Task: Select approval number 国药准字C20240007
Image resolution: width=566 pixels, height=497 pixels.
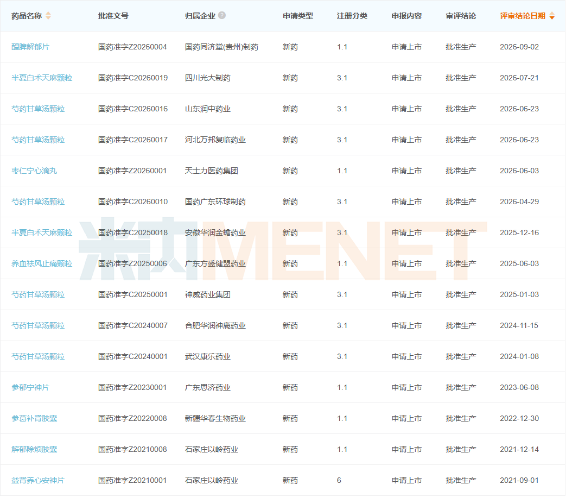Action: point(133,326)
